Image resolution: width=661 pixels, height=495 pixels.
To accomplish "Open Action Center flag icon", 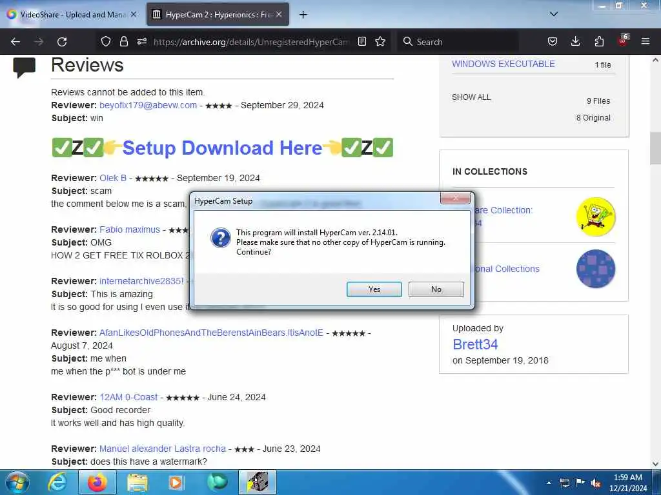I will click(x=580, y=483).
